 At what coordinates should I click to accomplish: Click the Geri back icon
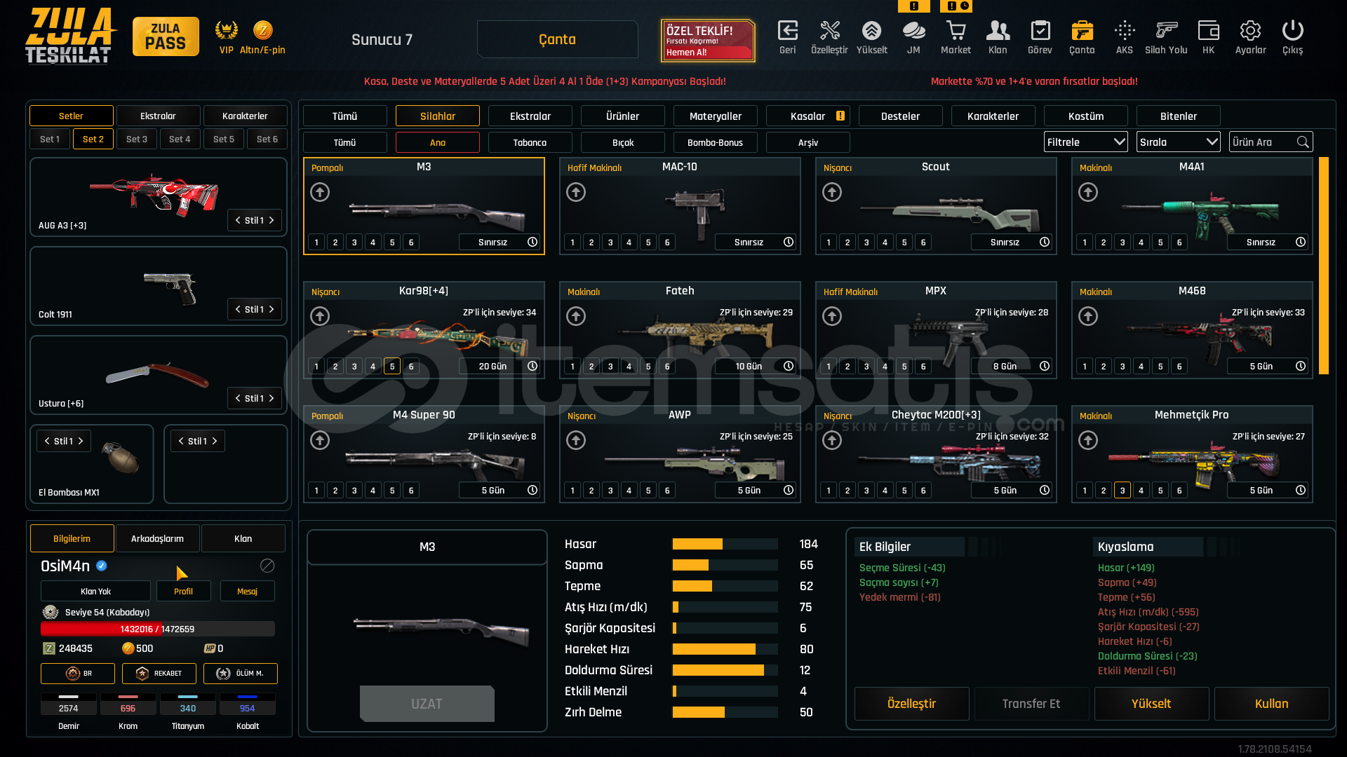(787, 31)
